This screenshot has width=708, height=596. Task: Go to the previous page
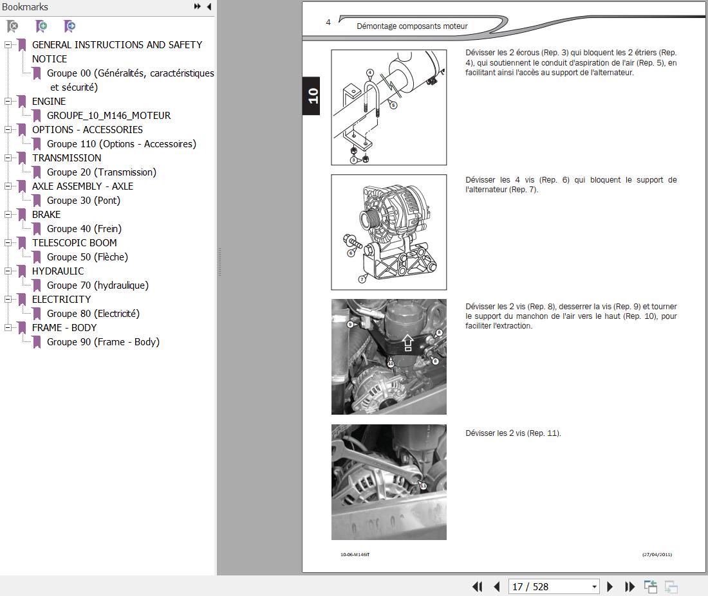[497, 586]
